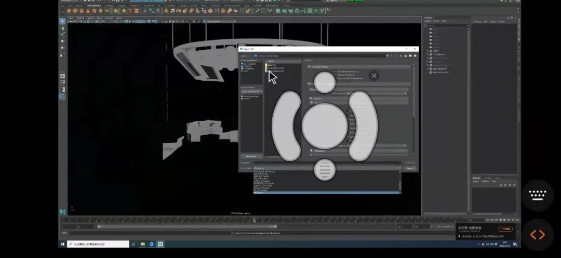Click the play forward button in playback controls
The height and width of the screenshot is (258, 561).
[x=504, y=220]
